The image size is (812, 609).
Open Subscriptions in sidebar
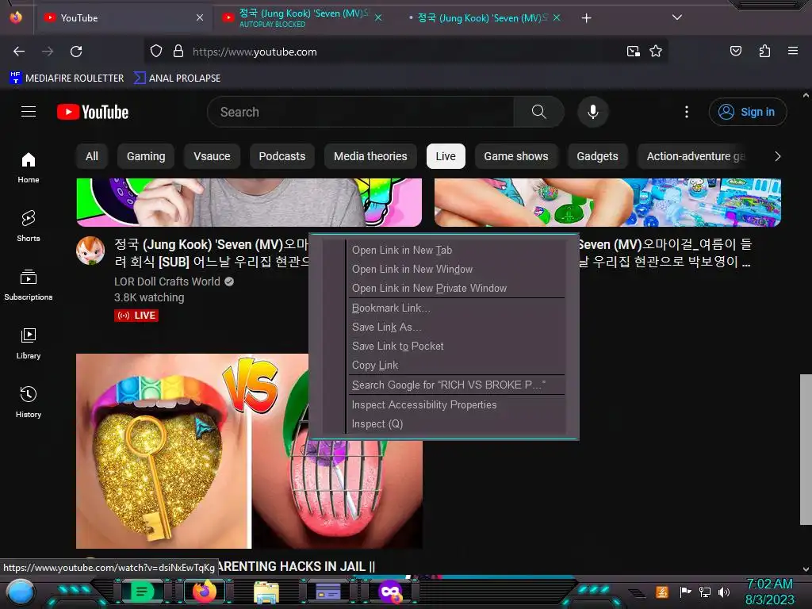click(29, 285)
